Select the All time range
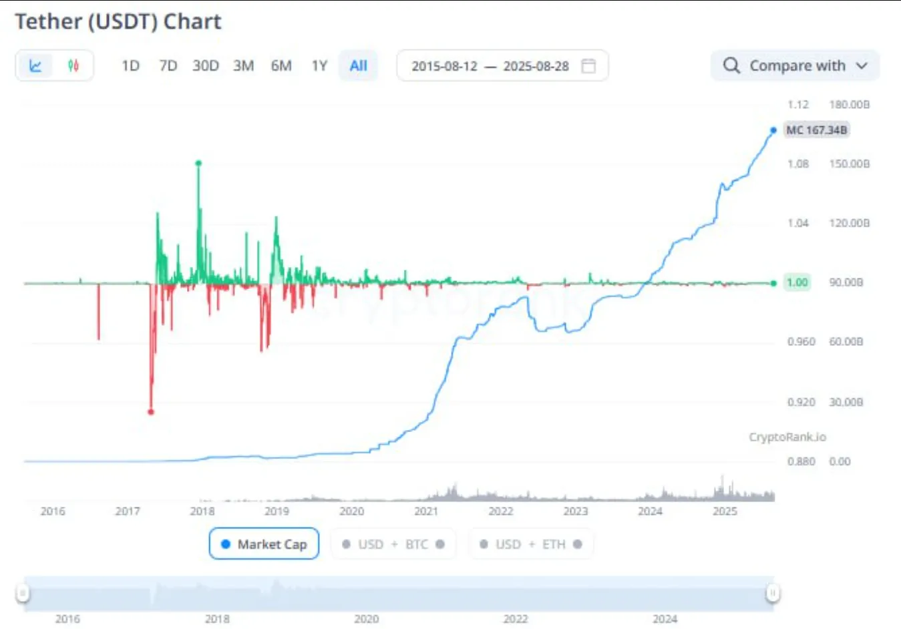Image resolution: width=901 pixels, height=629 pixels. 358,65
